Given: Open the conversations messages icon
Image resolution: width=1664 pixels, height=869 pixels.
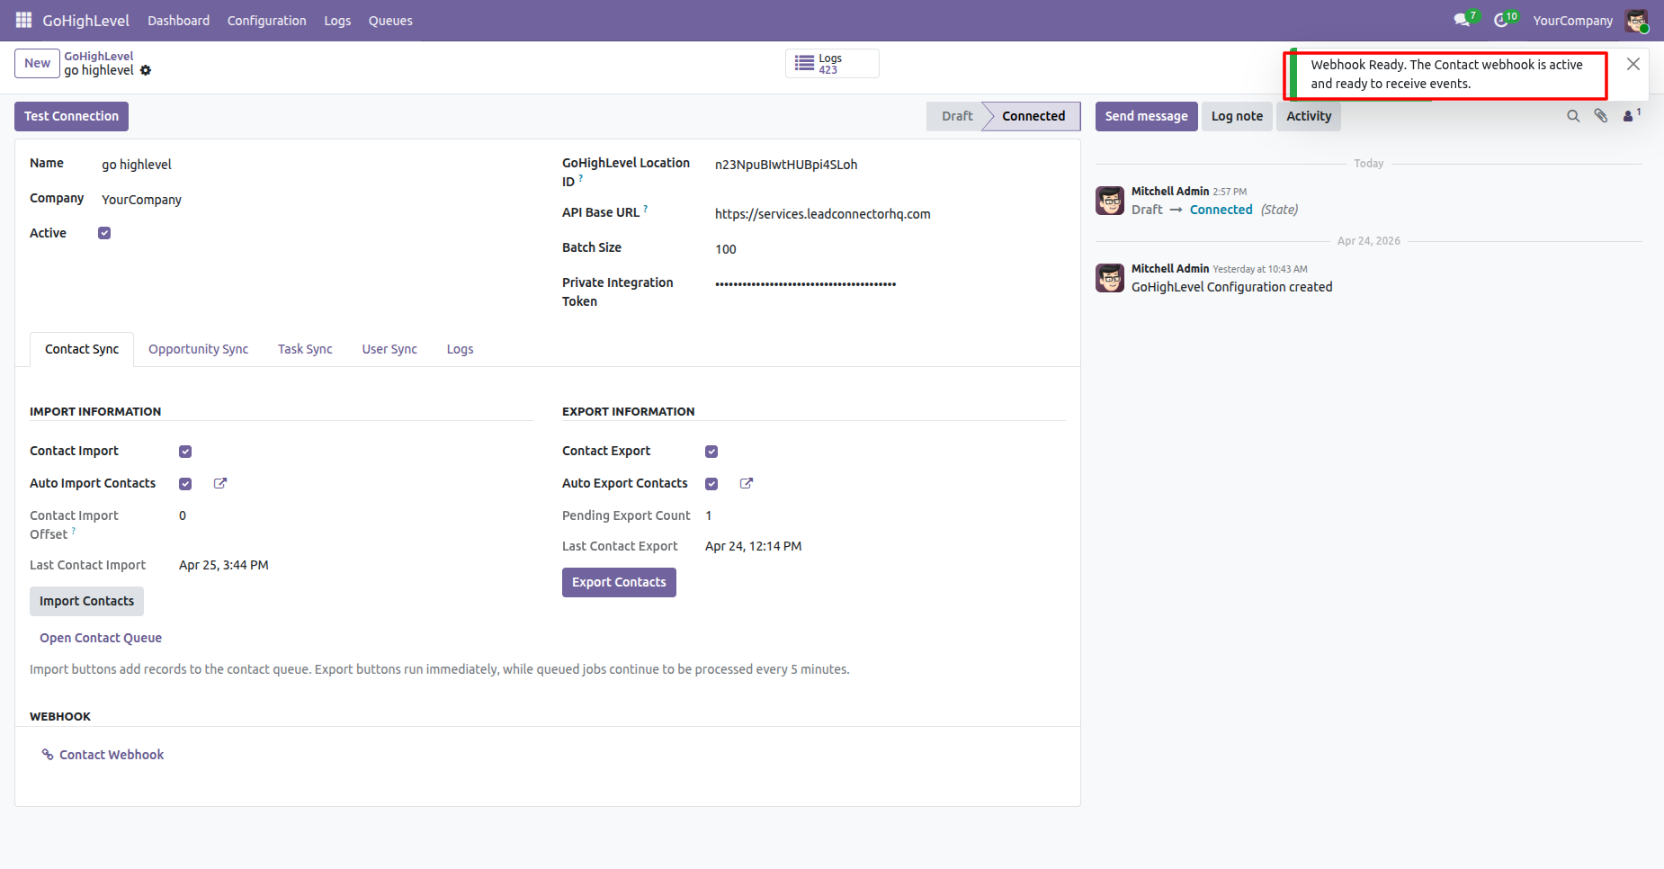Looking at the screenshot, I should click(1463, 20).
